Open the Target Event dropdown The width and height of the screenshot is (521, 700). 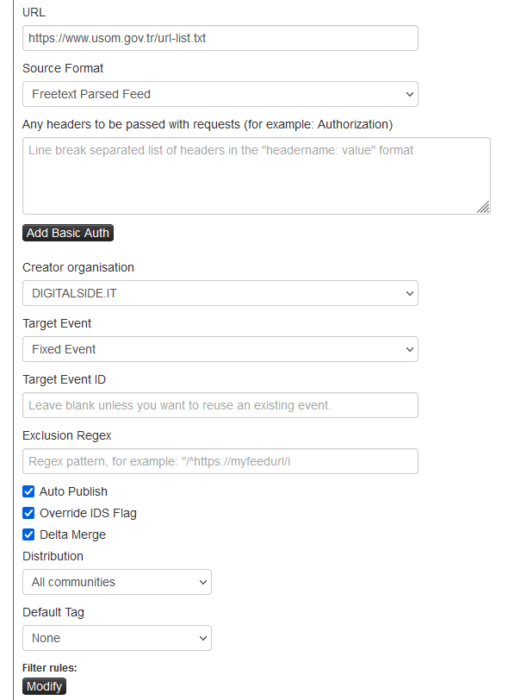pyautogui.click(x=220, y=349)
